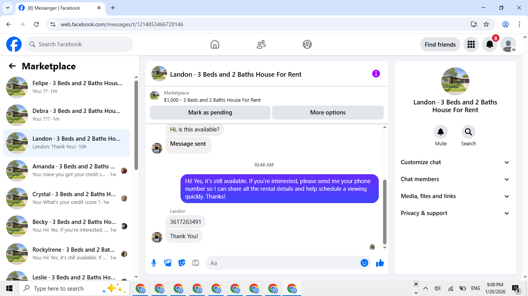Select Landon's conversation in the list
The image size is (528, 296).
[x=67, y=143]
